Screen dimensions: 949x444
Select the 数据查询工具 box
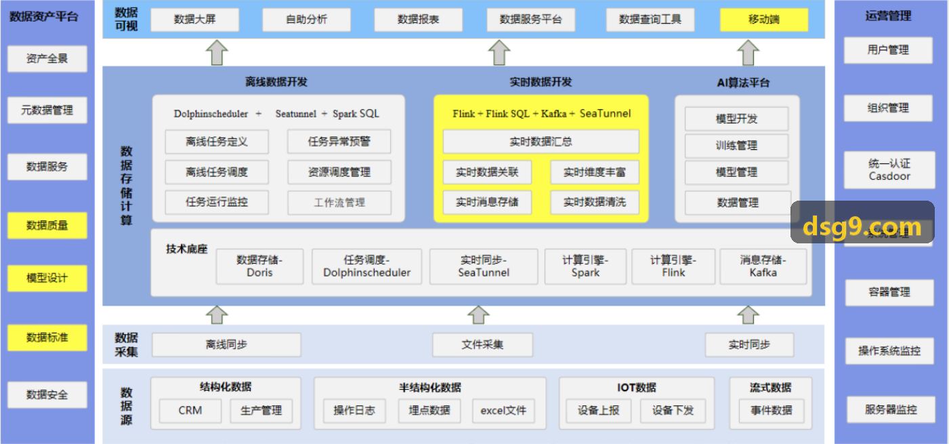point(650,20)
